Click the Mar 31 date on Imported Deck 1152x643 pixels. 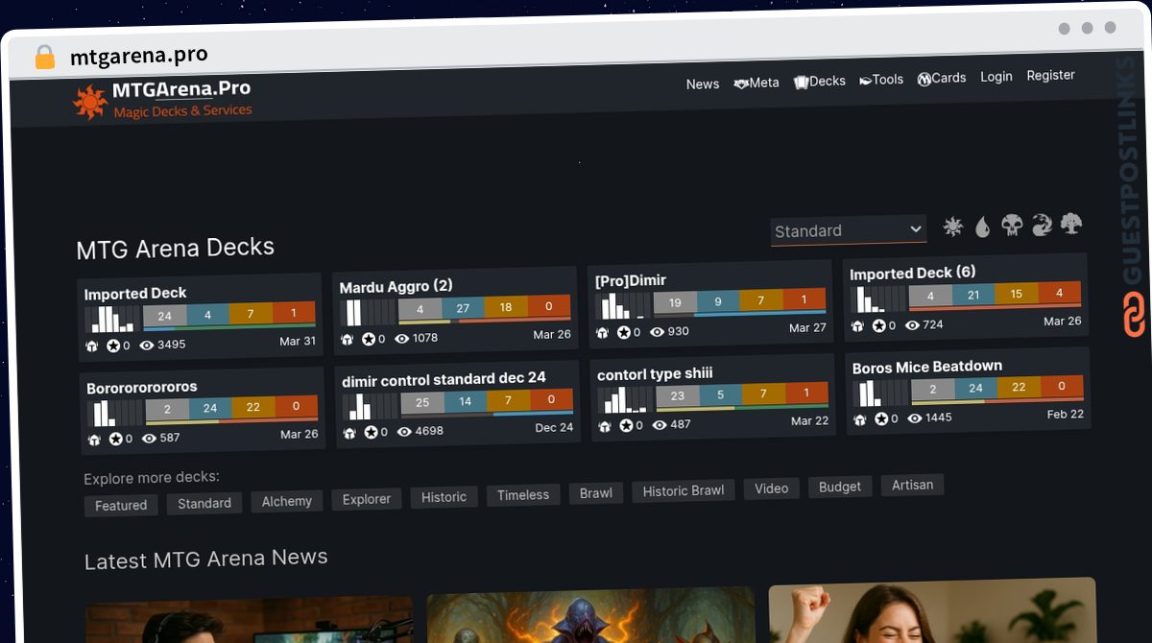click(x=297, y=342)
